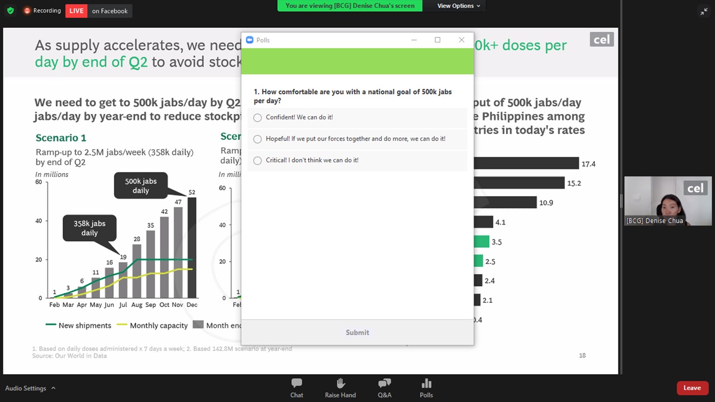Submit the poll answer
This screenshot has width=715, height=402.
(357, 333)
